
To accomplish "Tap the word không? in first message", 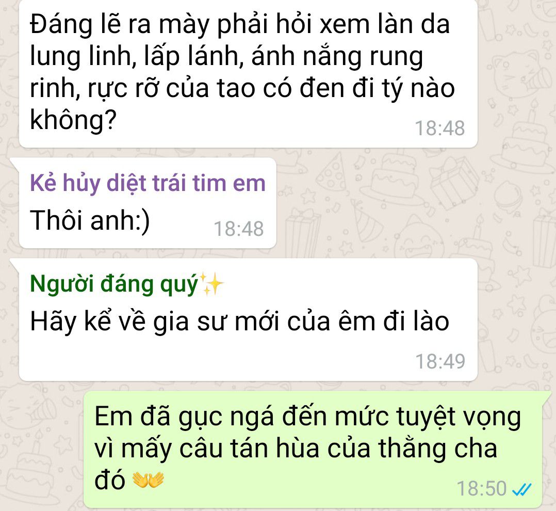I will [x=73, y=121].
